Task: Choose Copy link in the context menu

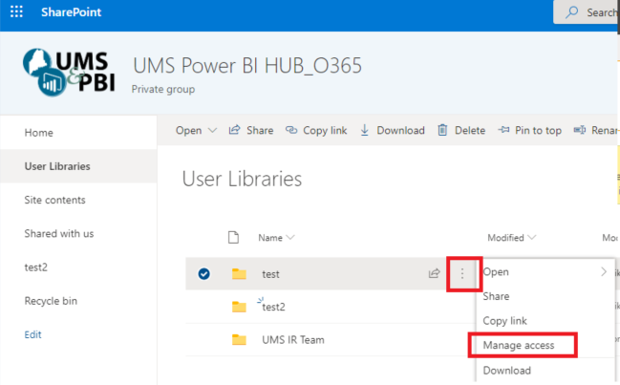Action: [505, 321]
